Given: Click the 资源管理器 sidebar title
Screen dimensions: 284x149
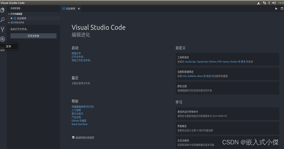Looking at the screenshot, I should (15, 8).
